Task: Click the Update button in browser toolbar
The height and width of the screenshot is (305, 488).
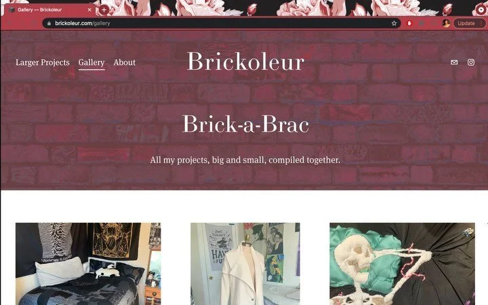Action: click(x=466, y=23)
